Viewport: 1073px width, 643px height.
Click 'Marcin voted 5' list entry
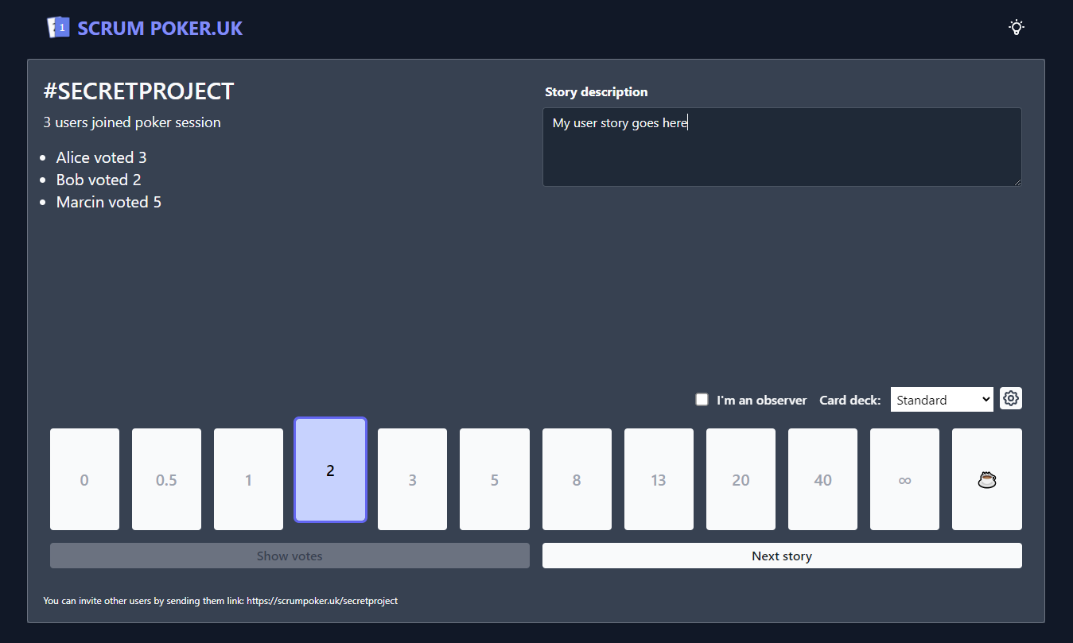click(108, 202)
